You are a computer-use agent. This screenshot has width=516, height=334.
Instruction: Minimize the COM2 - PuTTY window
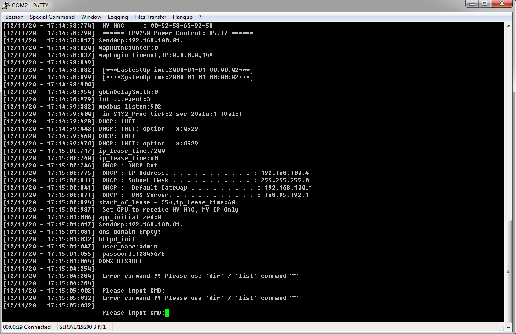(472, 4)
